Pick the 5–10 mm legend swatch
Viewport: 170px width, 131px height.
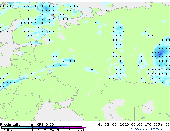[29, 128]
